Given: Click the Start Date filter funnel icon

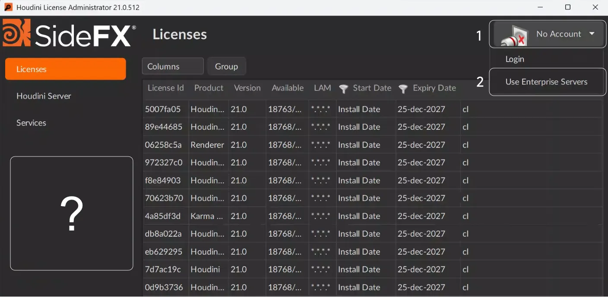Looking at the screenshot, I should click(344, 89).
